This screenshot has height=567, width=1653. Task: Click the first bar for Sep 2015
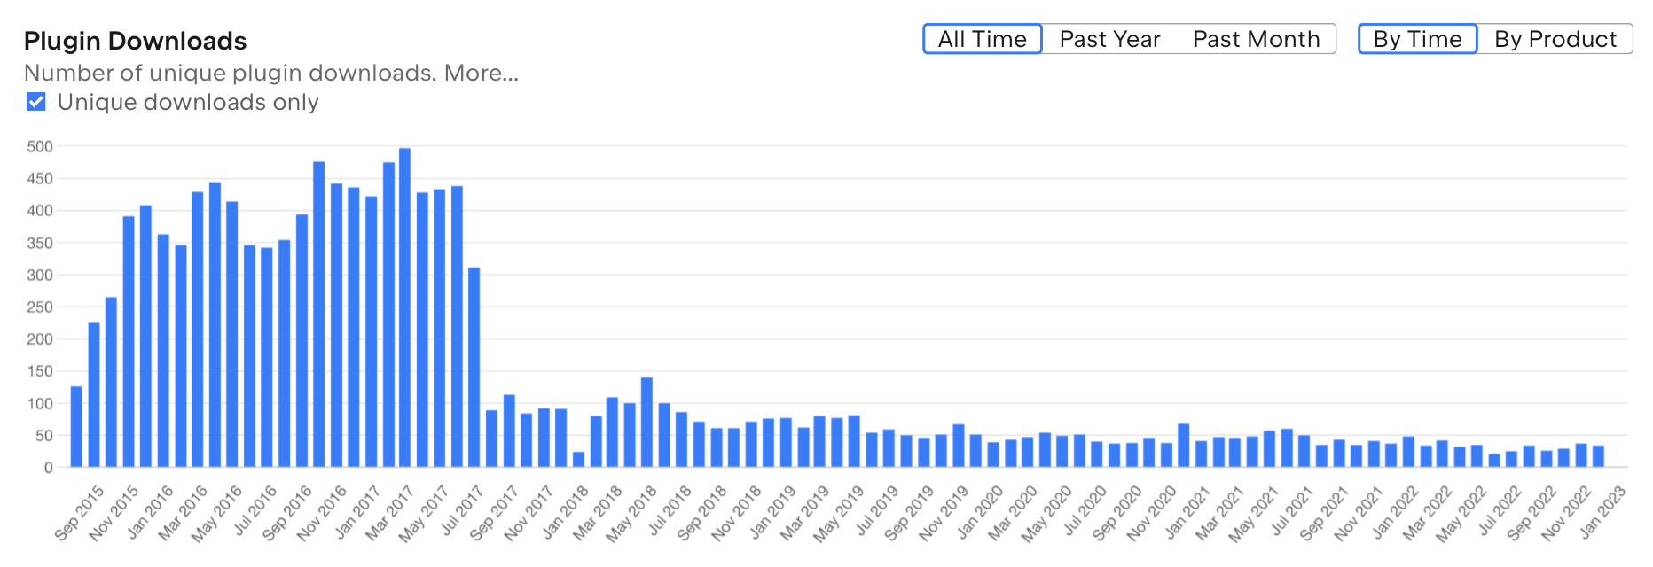76,427
